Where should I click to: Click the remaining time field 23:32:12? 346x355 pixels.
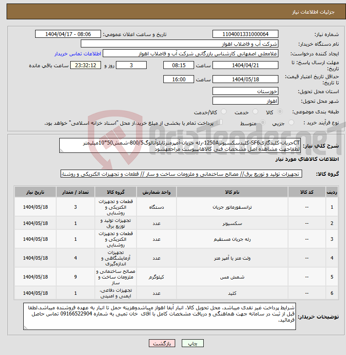(x=86, y=65)
